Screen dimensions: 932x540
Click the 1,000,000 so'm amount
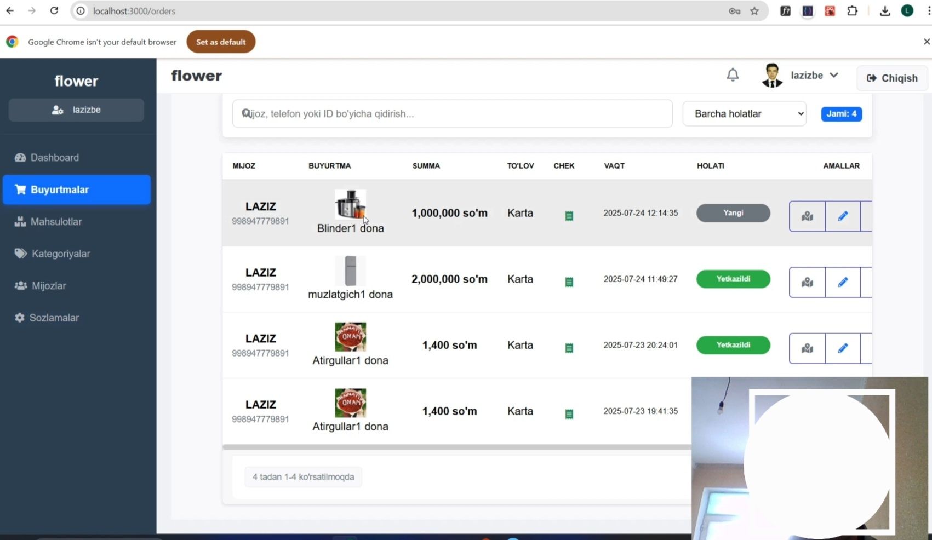(x=449, y=213)
